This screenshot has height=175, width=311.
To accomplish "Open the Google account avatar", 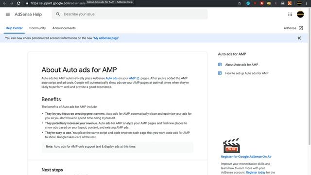I will 300,14.
